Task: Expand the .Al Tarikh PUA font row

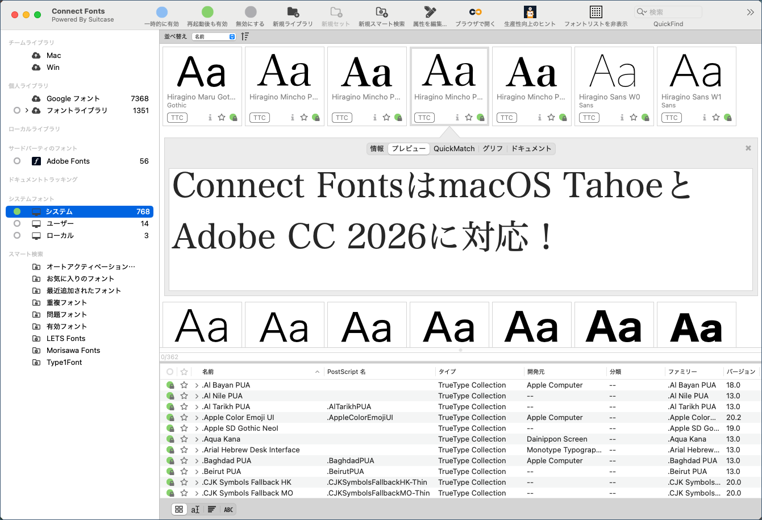Action: click(197, 407)
